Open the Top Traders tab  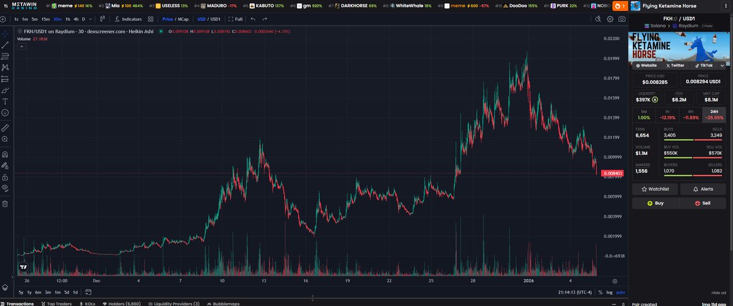pyautogui.click(x=57, y=303)
